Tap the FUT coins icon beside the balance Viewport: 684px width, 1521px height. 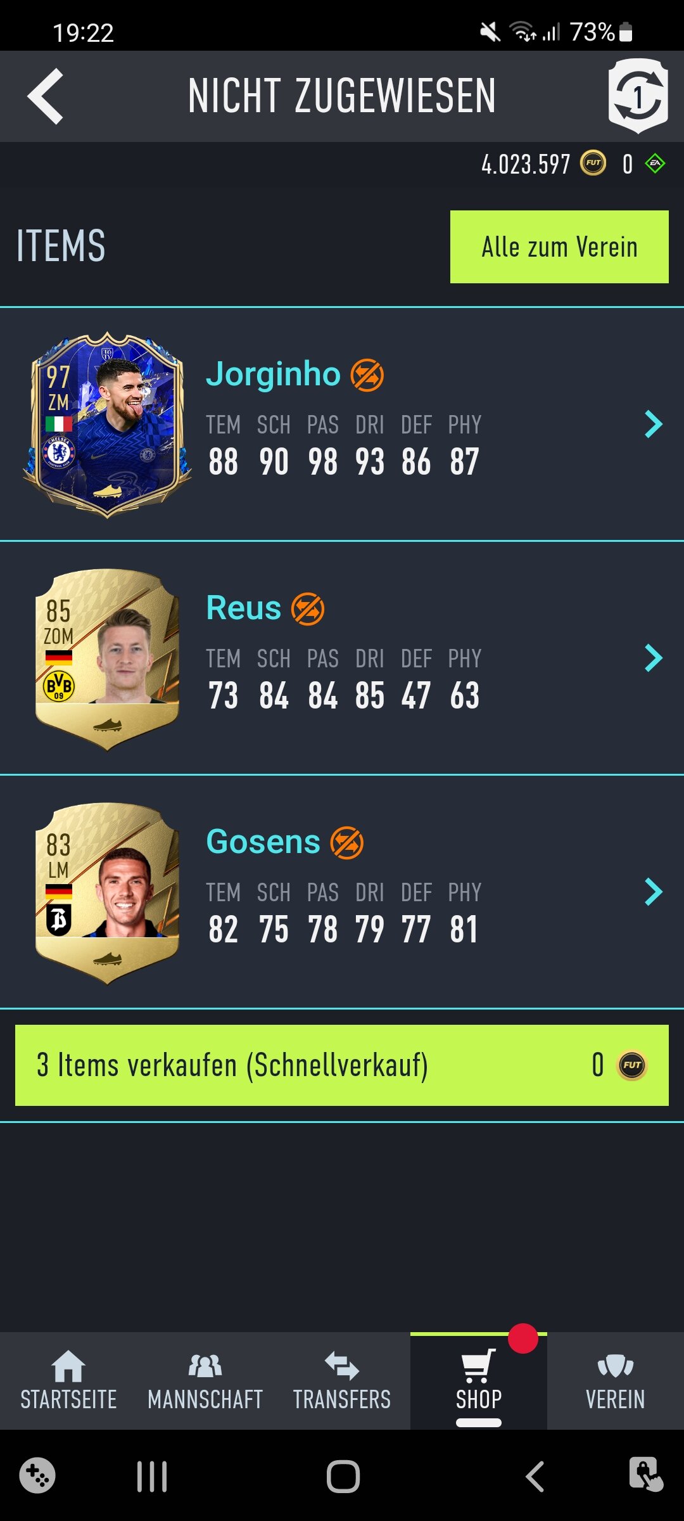pos(593,164)
